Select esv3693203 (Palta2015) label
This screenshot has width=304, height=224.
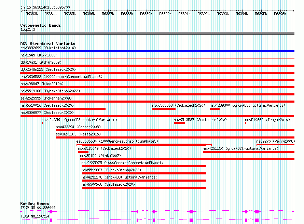click(x=78, y=134)
